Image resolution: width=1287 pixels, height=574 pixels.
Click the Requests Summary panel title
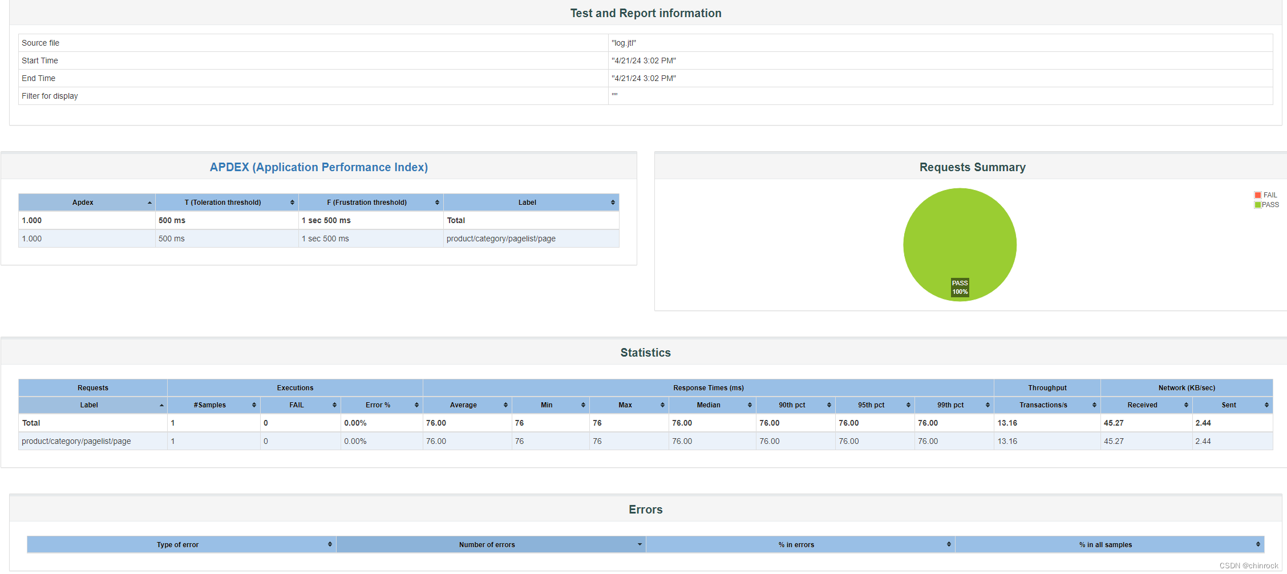click(x=973, y=167)
